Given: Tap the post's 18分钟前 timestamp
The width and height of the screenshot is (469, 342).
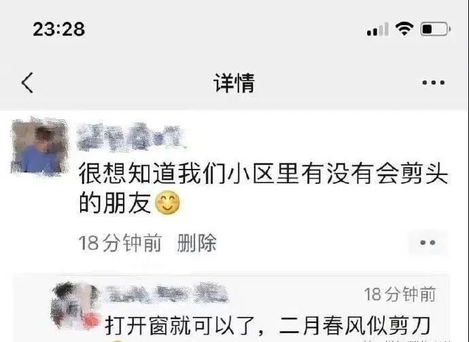Looking at the screenshot, I should point(120,243).
